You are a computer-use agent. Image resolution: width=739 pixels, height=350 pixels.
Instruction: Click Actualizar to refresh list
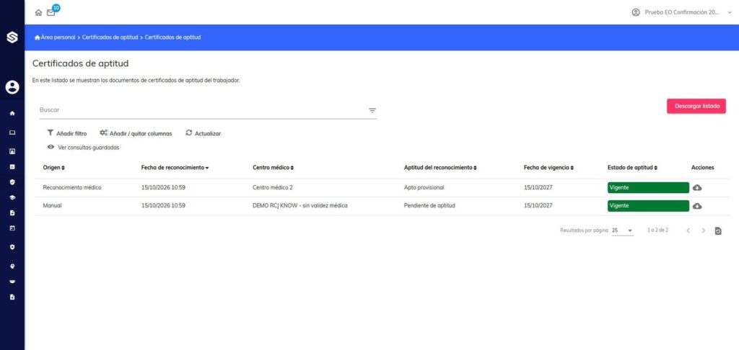click(x=203, y=134)
